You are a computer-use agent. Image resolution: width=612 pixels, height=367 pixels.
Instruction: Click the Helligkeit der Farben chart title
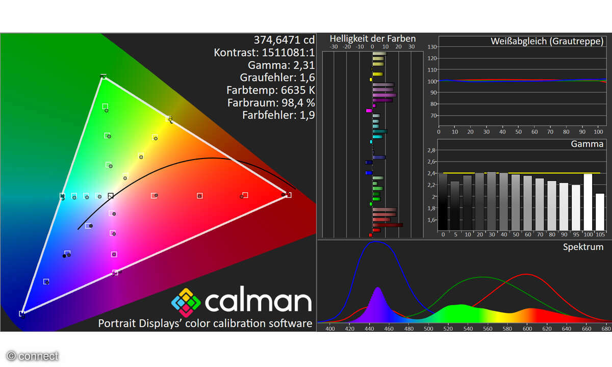coord(373,38)
